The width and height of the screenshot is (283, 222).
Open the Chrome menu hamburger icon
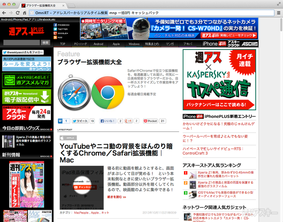click(279, 13)
